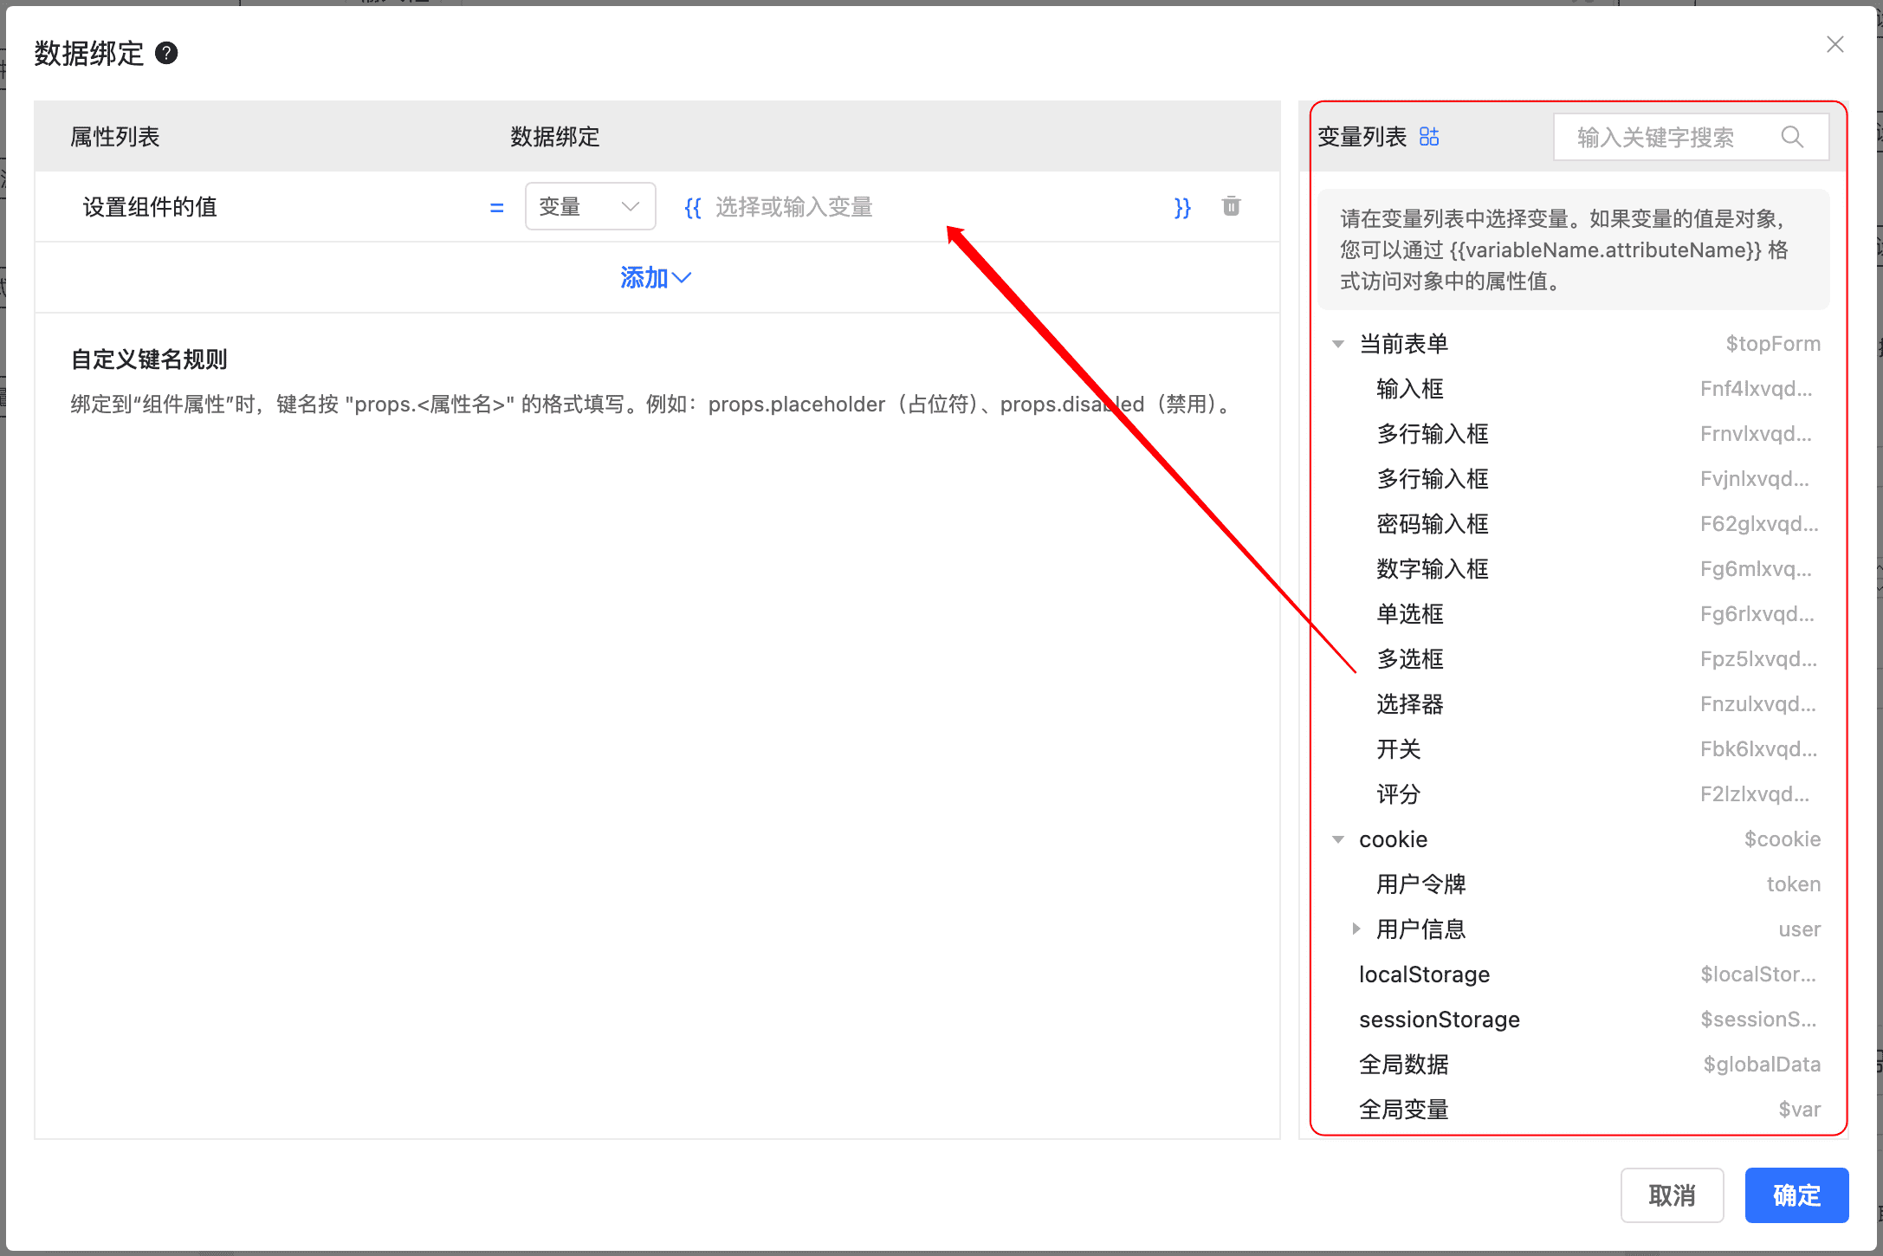Click the variable list layout toggle icon
This screenshot has width=1883, height=1256.
click(1429, 137)
